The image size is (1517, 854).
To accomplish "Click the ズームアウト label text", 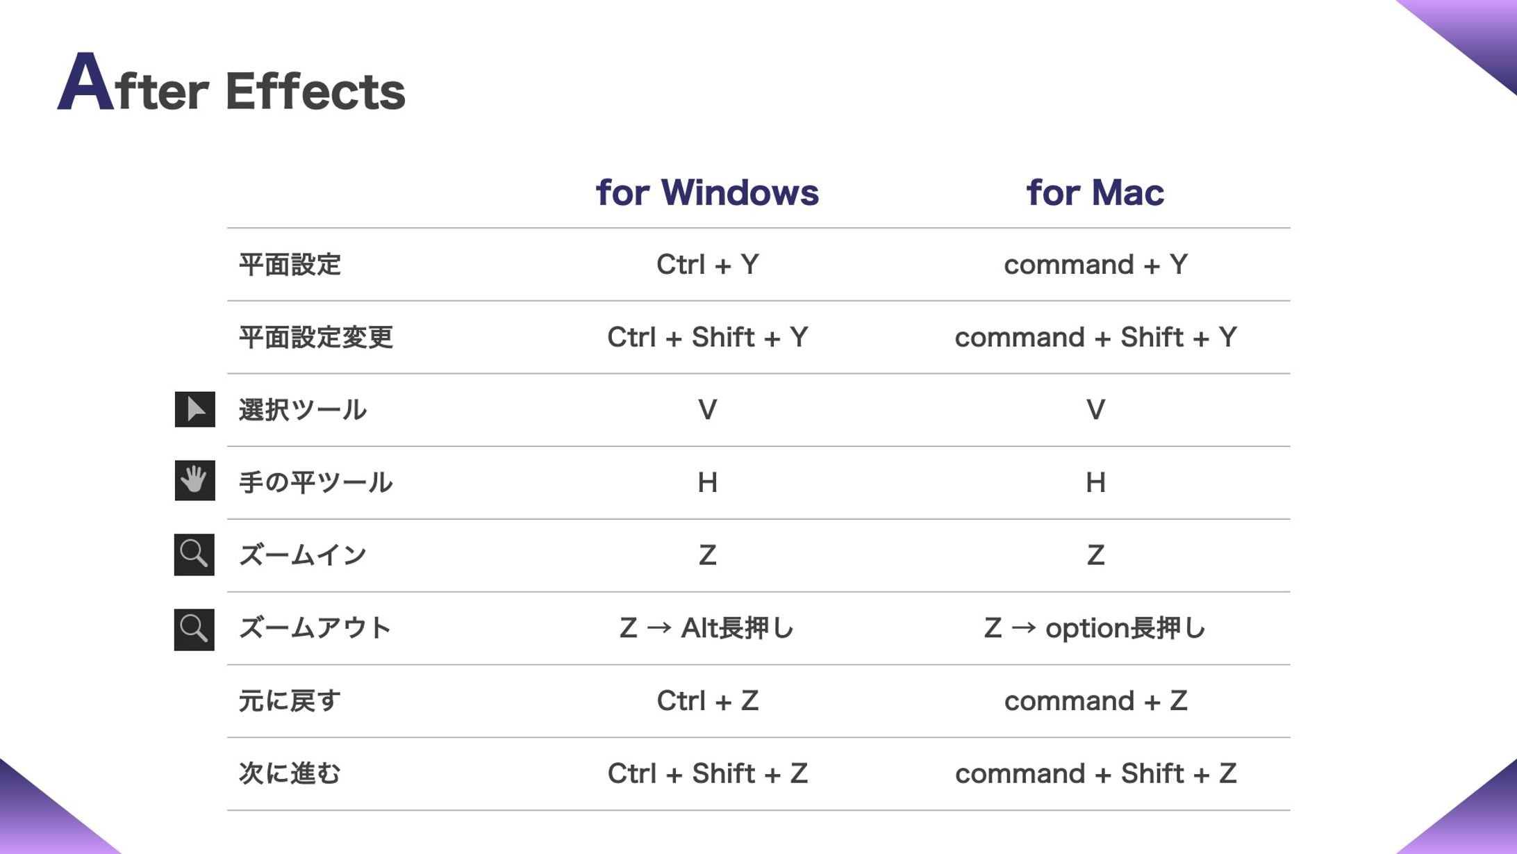I will 315,628.
